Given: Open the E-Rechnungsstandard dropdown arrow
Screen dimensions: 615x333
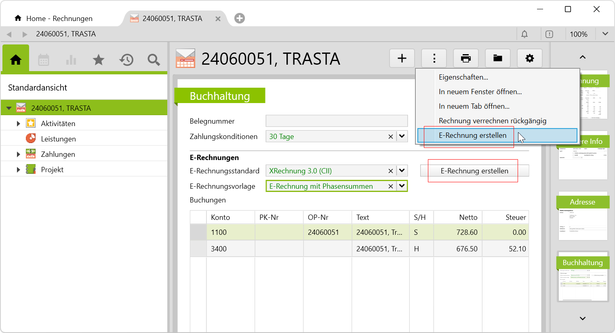Looking at the screenshot, I should point(402,171).
